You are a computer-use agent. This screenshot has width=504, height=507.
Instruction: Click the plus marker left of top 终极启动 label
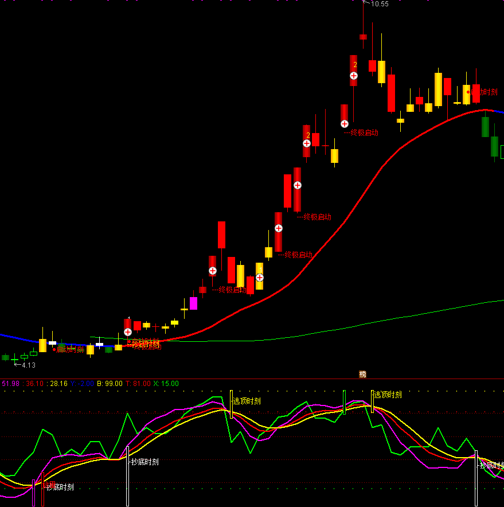pos(345,123)
